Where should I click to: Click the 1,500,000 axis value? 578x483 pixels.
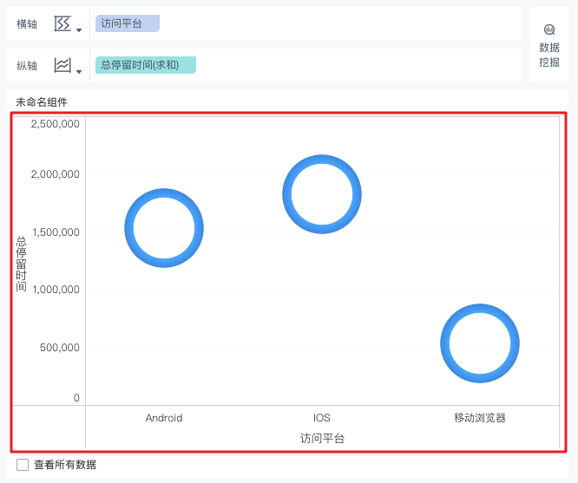56,232
